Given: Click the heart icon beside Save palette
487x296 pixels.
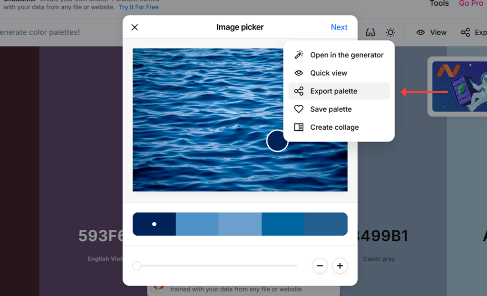Looking at the screenshot, I should click(299, 109).
